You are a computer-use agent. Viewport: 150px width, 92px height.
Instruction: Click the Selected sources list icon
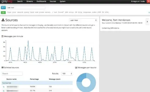pyautogui.click(x=3, y=67)
